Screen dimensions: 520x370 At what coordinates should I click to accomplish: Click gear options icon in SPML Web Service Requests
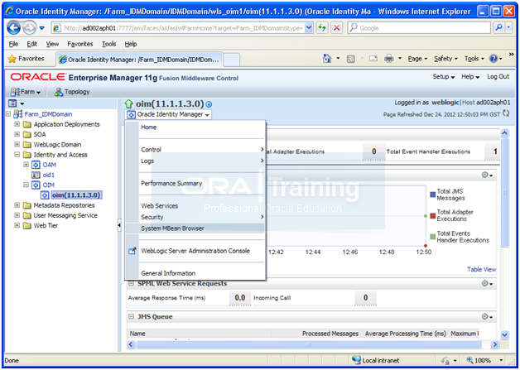[x=487, y=283]
